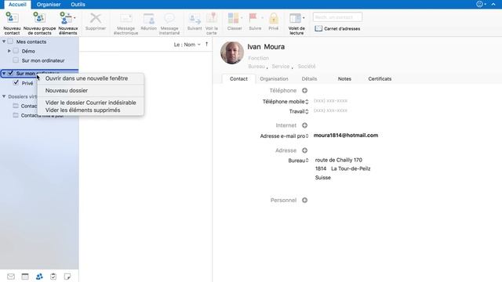Click the Voir la carte icon
The height and width of the screenshot is (282, 502).
click(212, 18)
